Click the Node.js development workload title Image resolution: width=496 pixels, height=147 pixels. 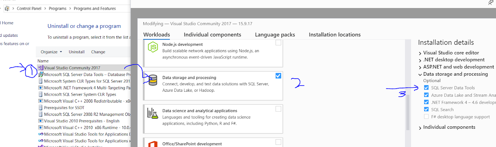click(182, 44)
